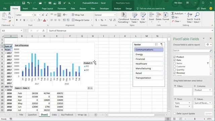Click the Percent Style icon
215x121 pixels.
[x=102, y=20]
